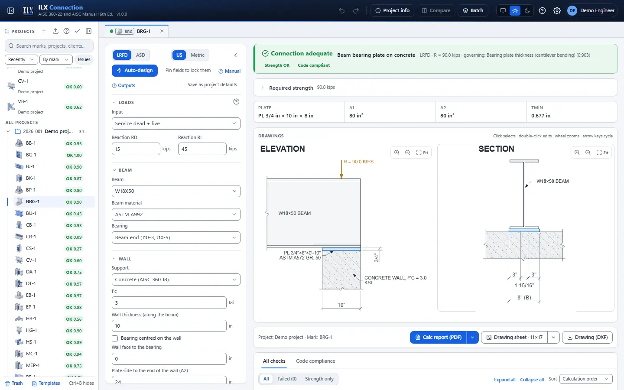Open the Bearing Beam end dropdown

[x=176, y=237]
